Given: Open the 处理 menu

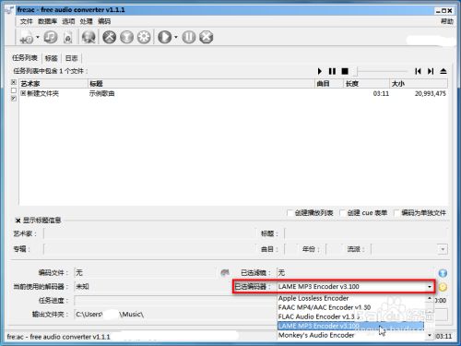Looking at the screenshot, I should tap(86, 21).
